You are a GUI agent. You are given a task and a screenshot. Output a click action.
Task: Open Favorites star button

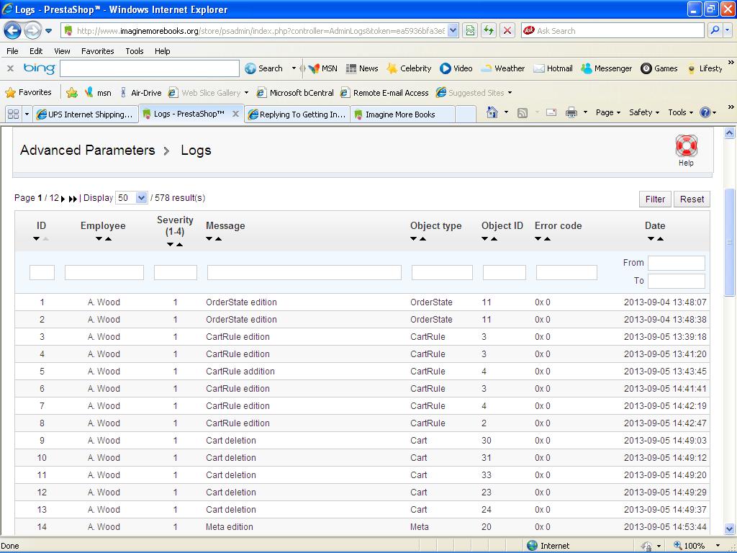[29, 92]
